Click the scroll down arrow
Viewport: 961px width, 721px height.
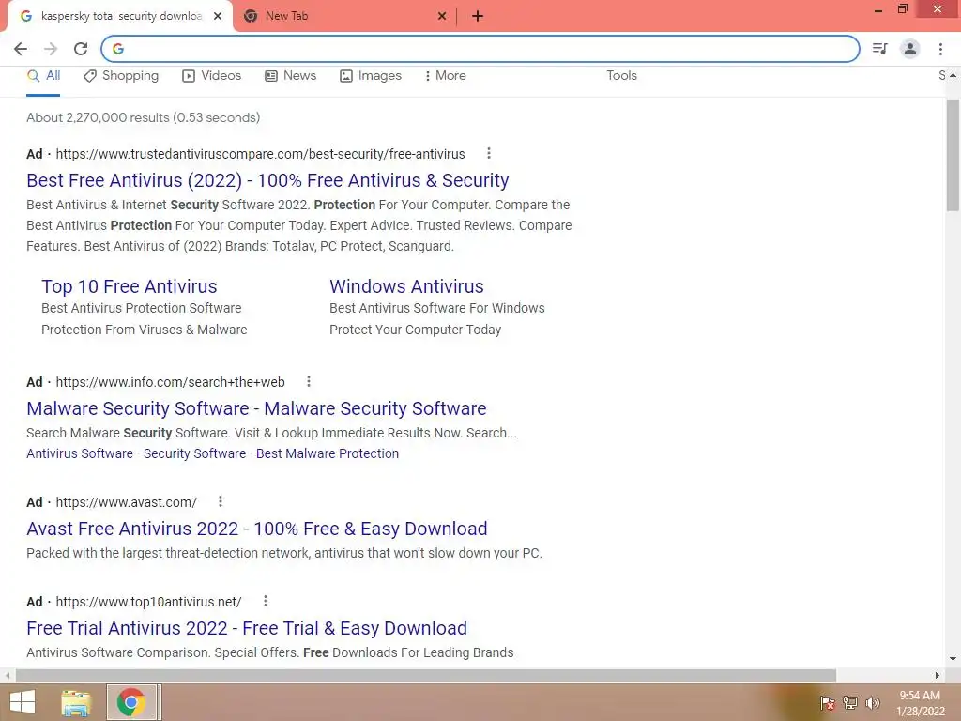point(953,659)
